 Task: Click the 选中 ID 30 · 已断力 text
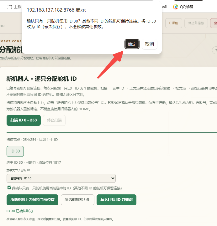pyautogui.click(x=34, y=162)
